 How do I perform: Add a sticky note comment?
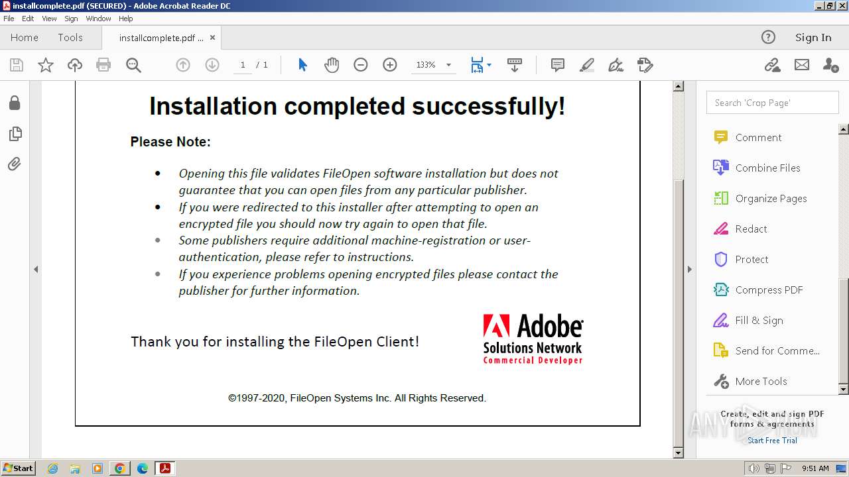point(558,65)
